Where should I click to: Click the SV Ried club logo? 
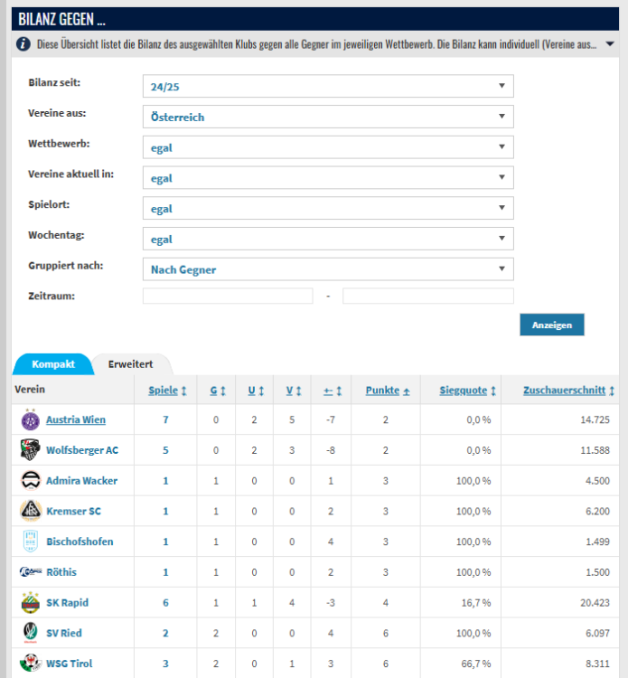30,634
